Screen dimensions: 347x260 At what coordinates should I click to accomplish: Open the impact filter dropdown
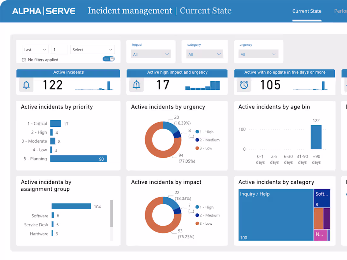click(x=151, y=54)
